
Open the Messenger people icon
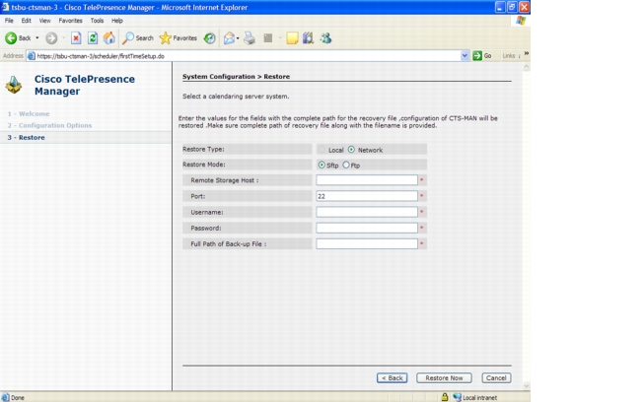pyautogui.click(x=326, y=38)
